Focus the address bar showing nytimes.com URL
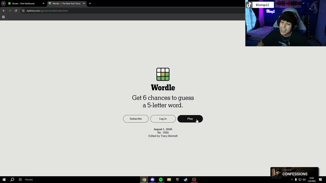Image resolution: width=326 pixels, height=183 pixels. pos(132,11)
